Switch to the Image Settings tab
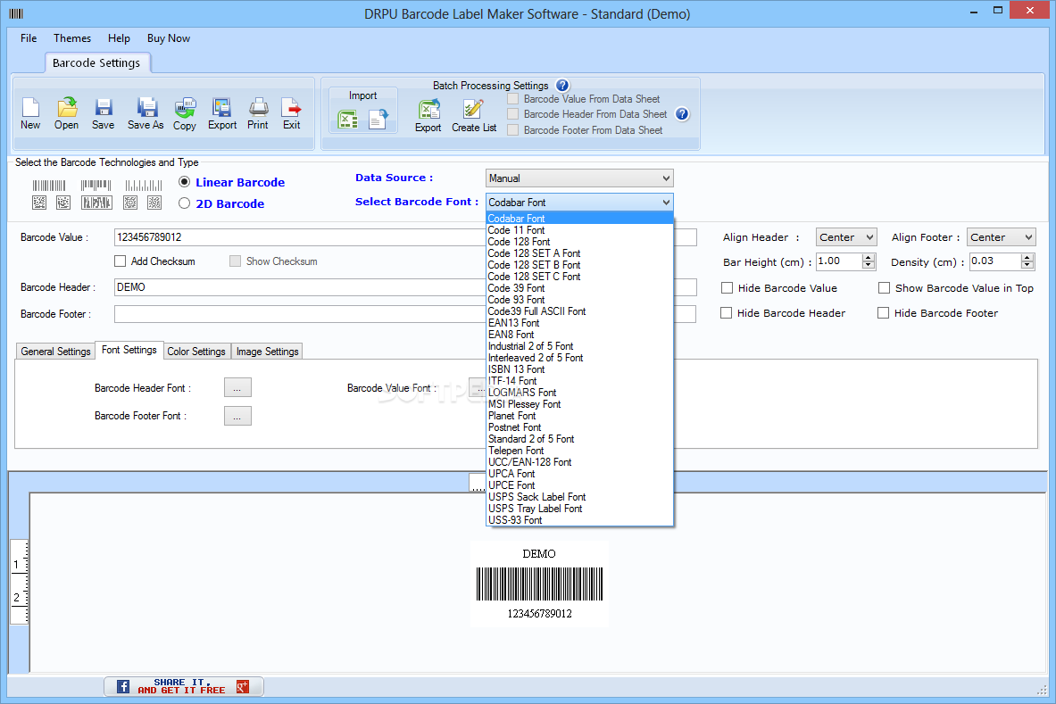The image size is (1056, 704). 268,352
